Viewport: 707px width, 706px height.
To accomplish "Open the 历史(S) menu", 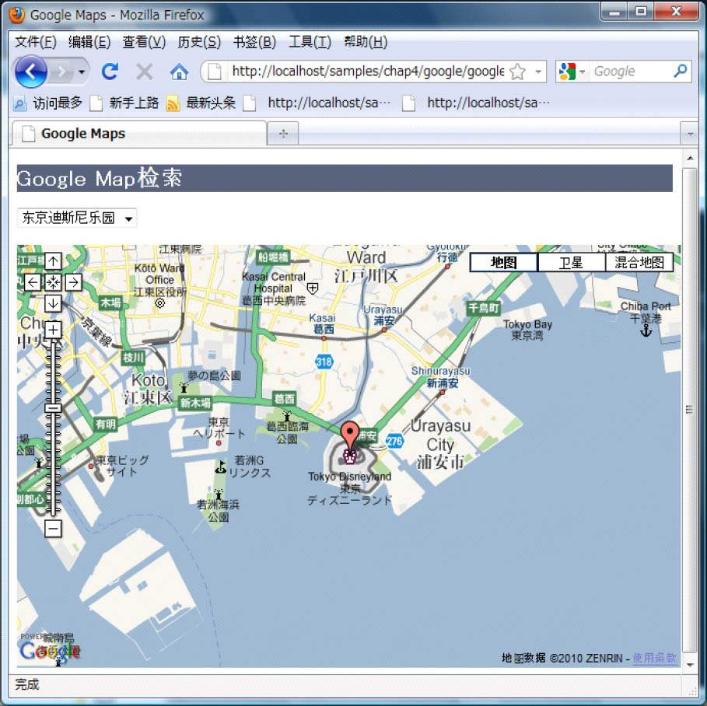I will coord(199,42).
